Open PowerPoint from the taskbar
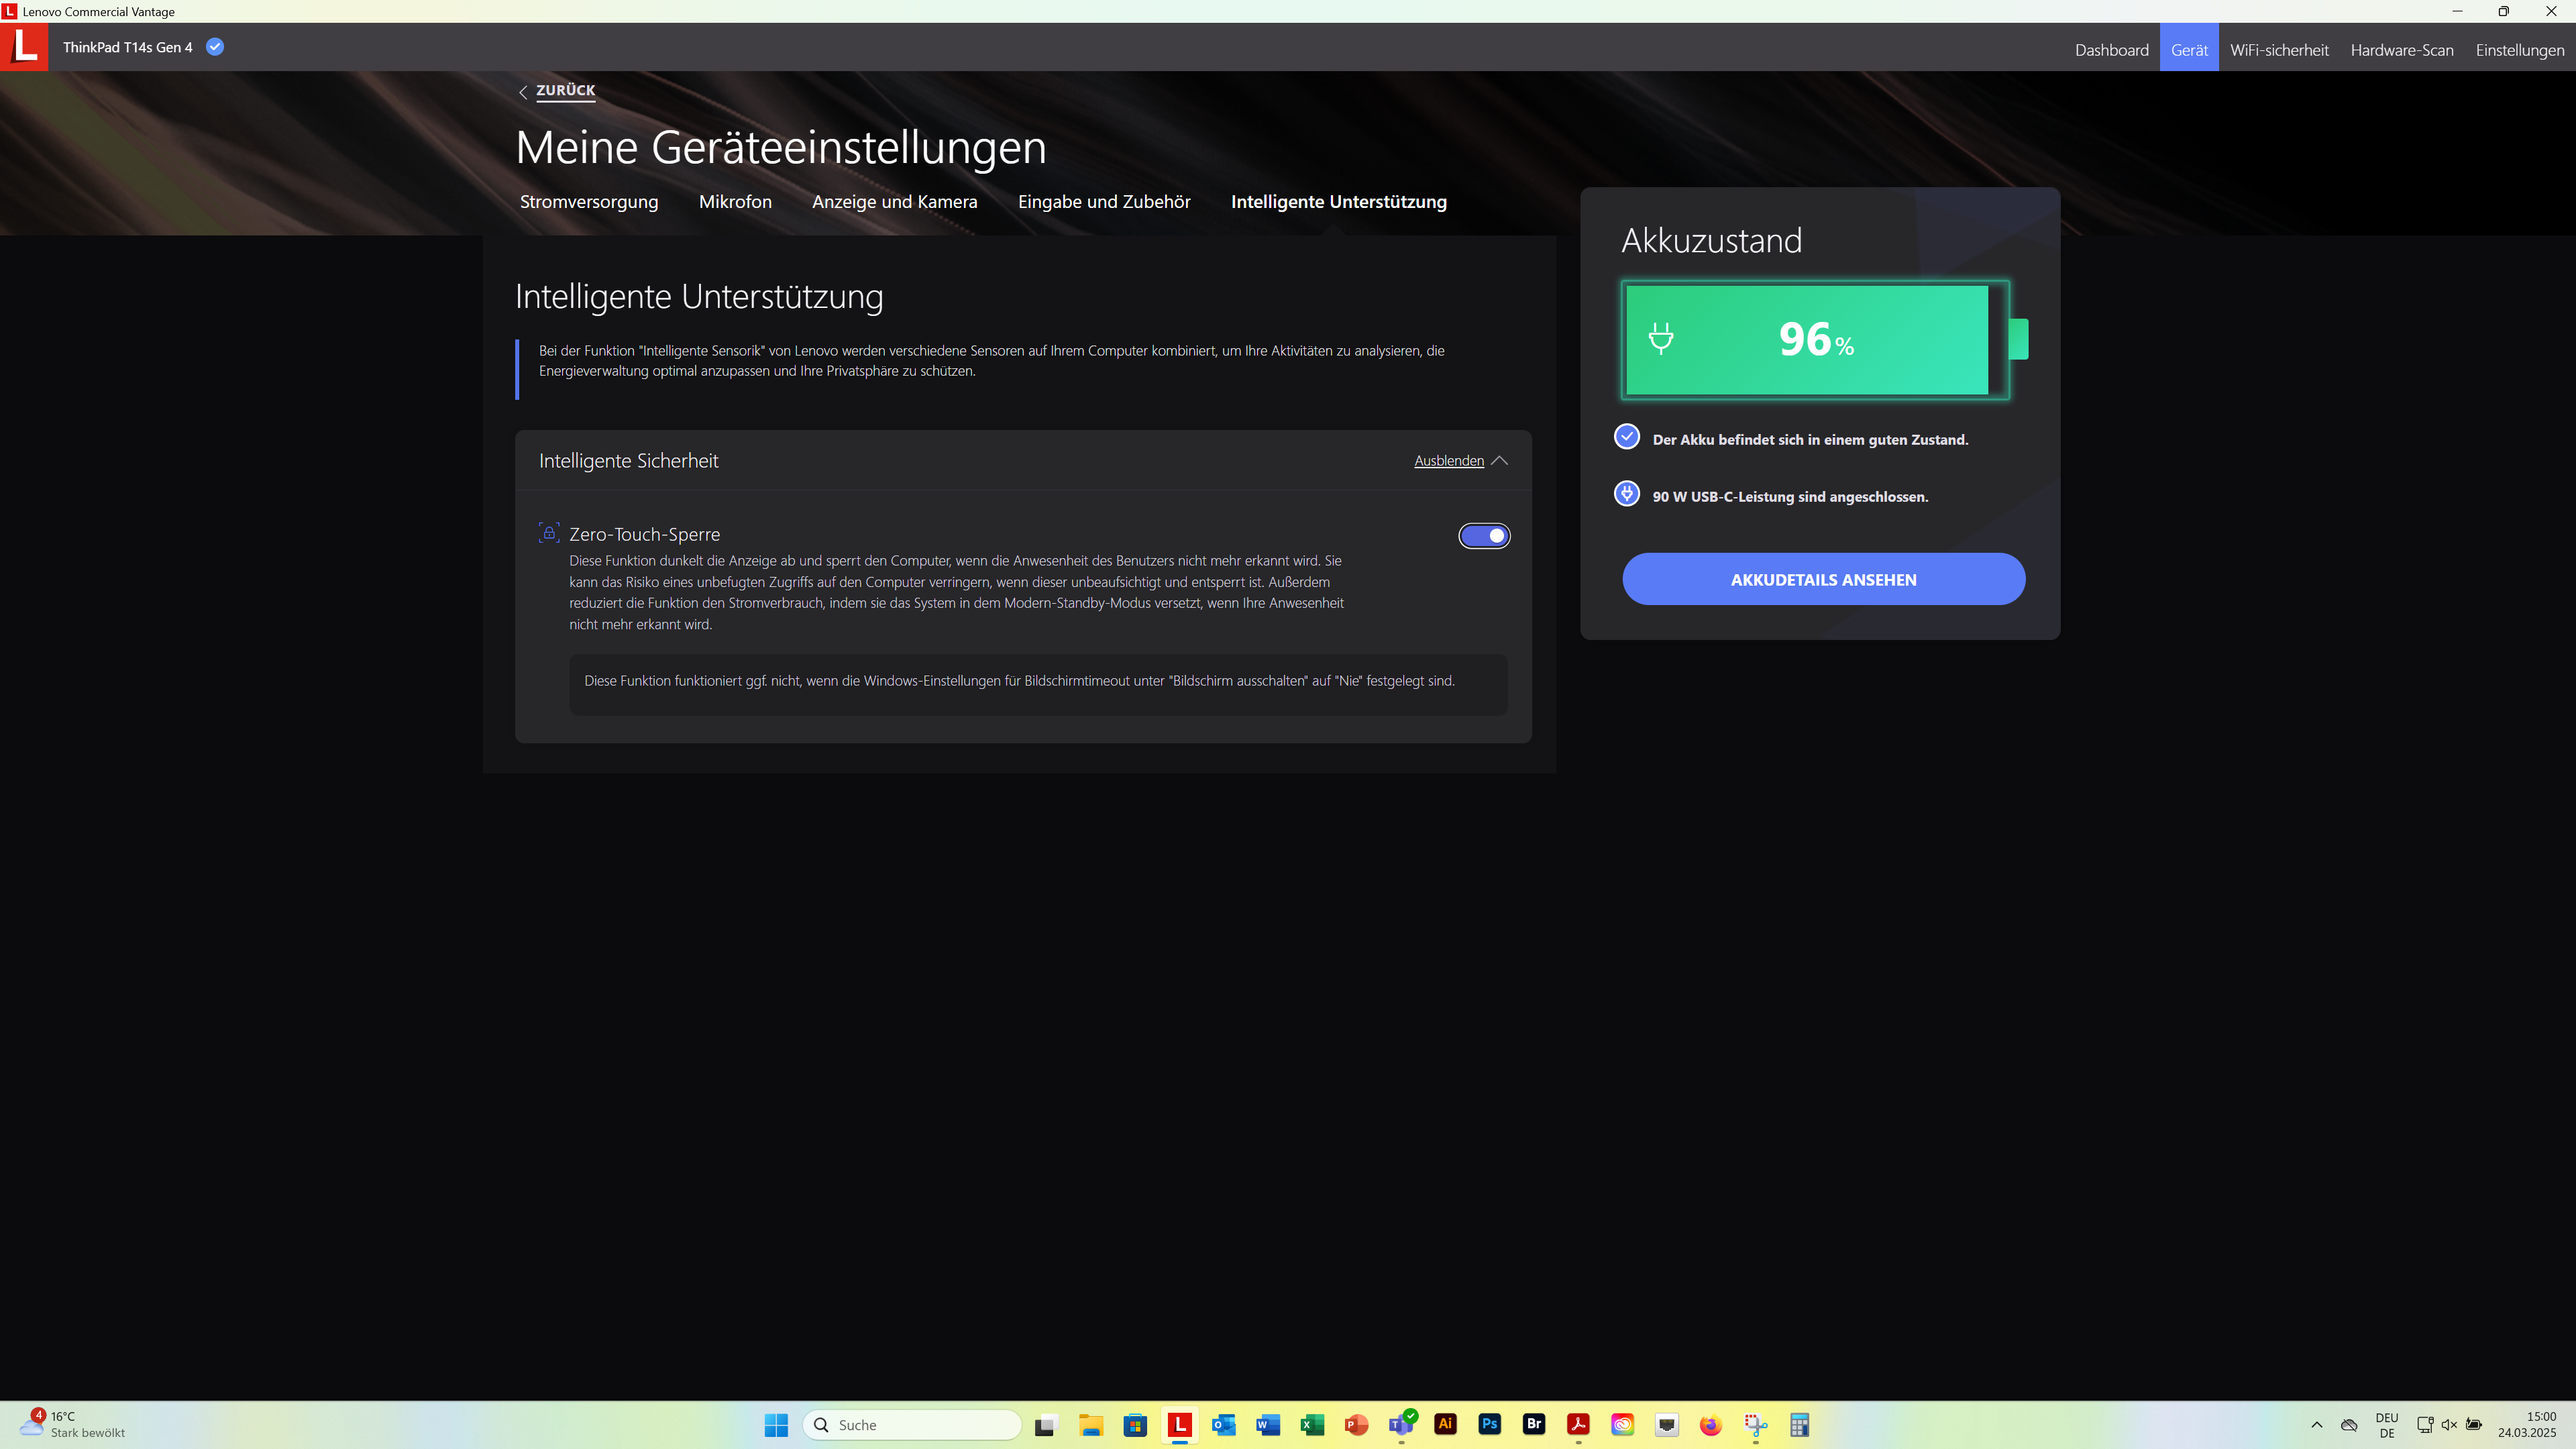The width and height of the screenshot is (2576, 1449). point(1356,1425)
